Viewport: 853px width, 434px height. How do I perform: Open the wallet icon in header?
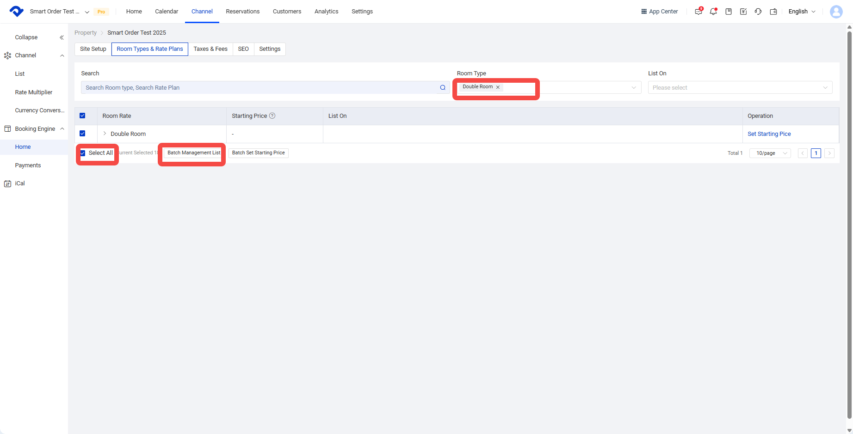(773, 12)
